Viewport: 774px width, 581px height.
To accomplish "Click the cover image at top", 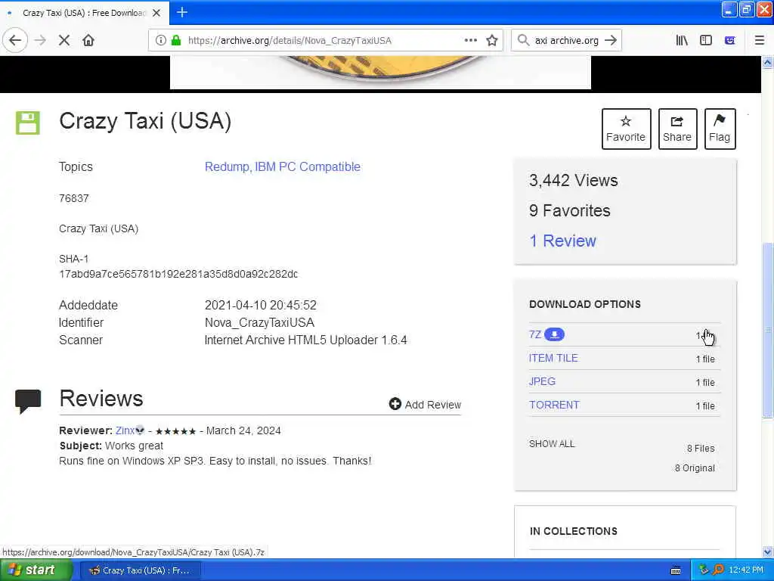I will tap(380, 73).
